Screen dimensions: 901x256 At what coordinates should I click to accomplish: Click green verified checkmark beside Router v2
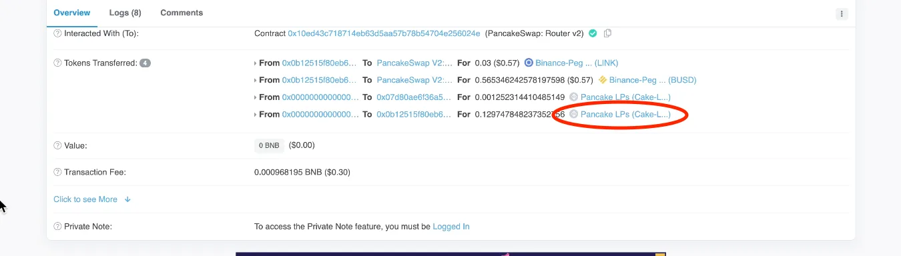(x=592, y=33)
